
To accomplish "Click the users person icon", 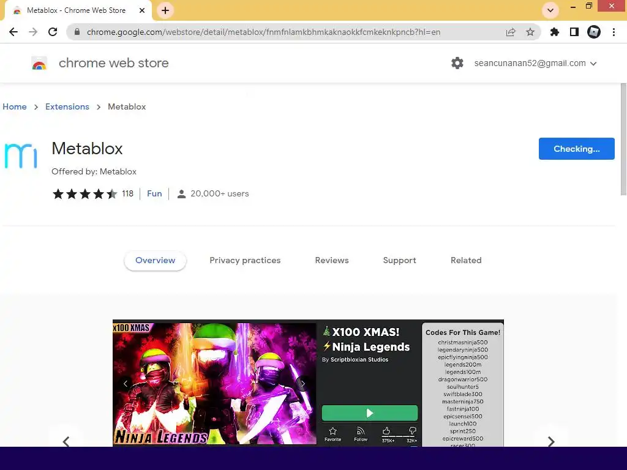I will coord(181,194).
